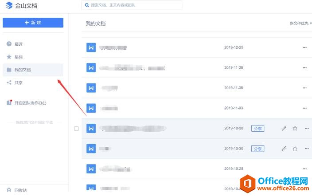Image resolution: width=312 pixels, height=196 pixels.
Task: Open the document dated 2019-10-28
Action: pos(197,169)
